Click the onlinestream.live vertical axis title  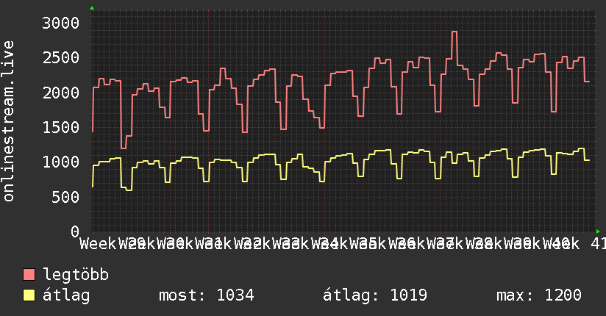pos(9,121)
